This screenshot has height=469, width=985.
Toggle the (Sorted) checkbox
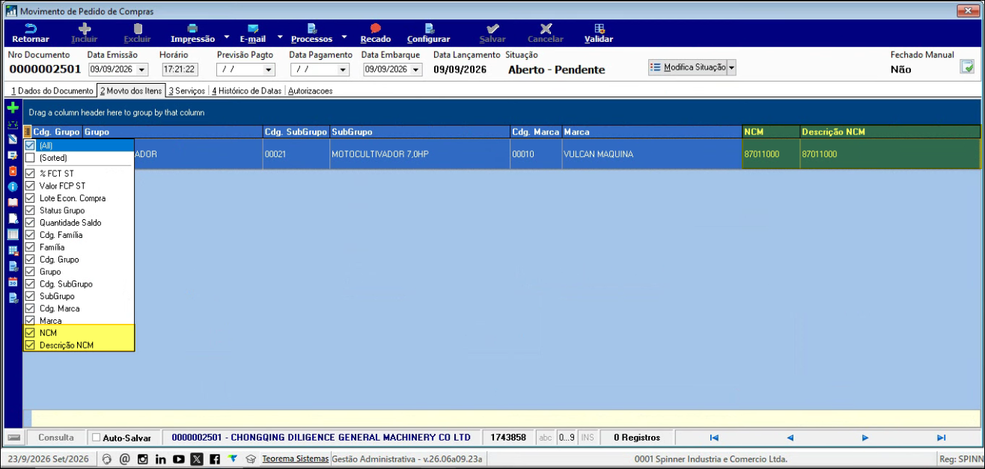(30, 158)
